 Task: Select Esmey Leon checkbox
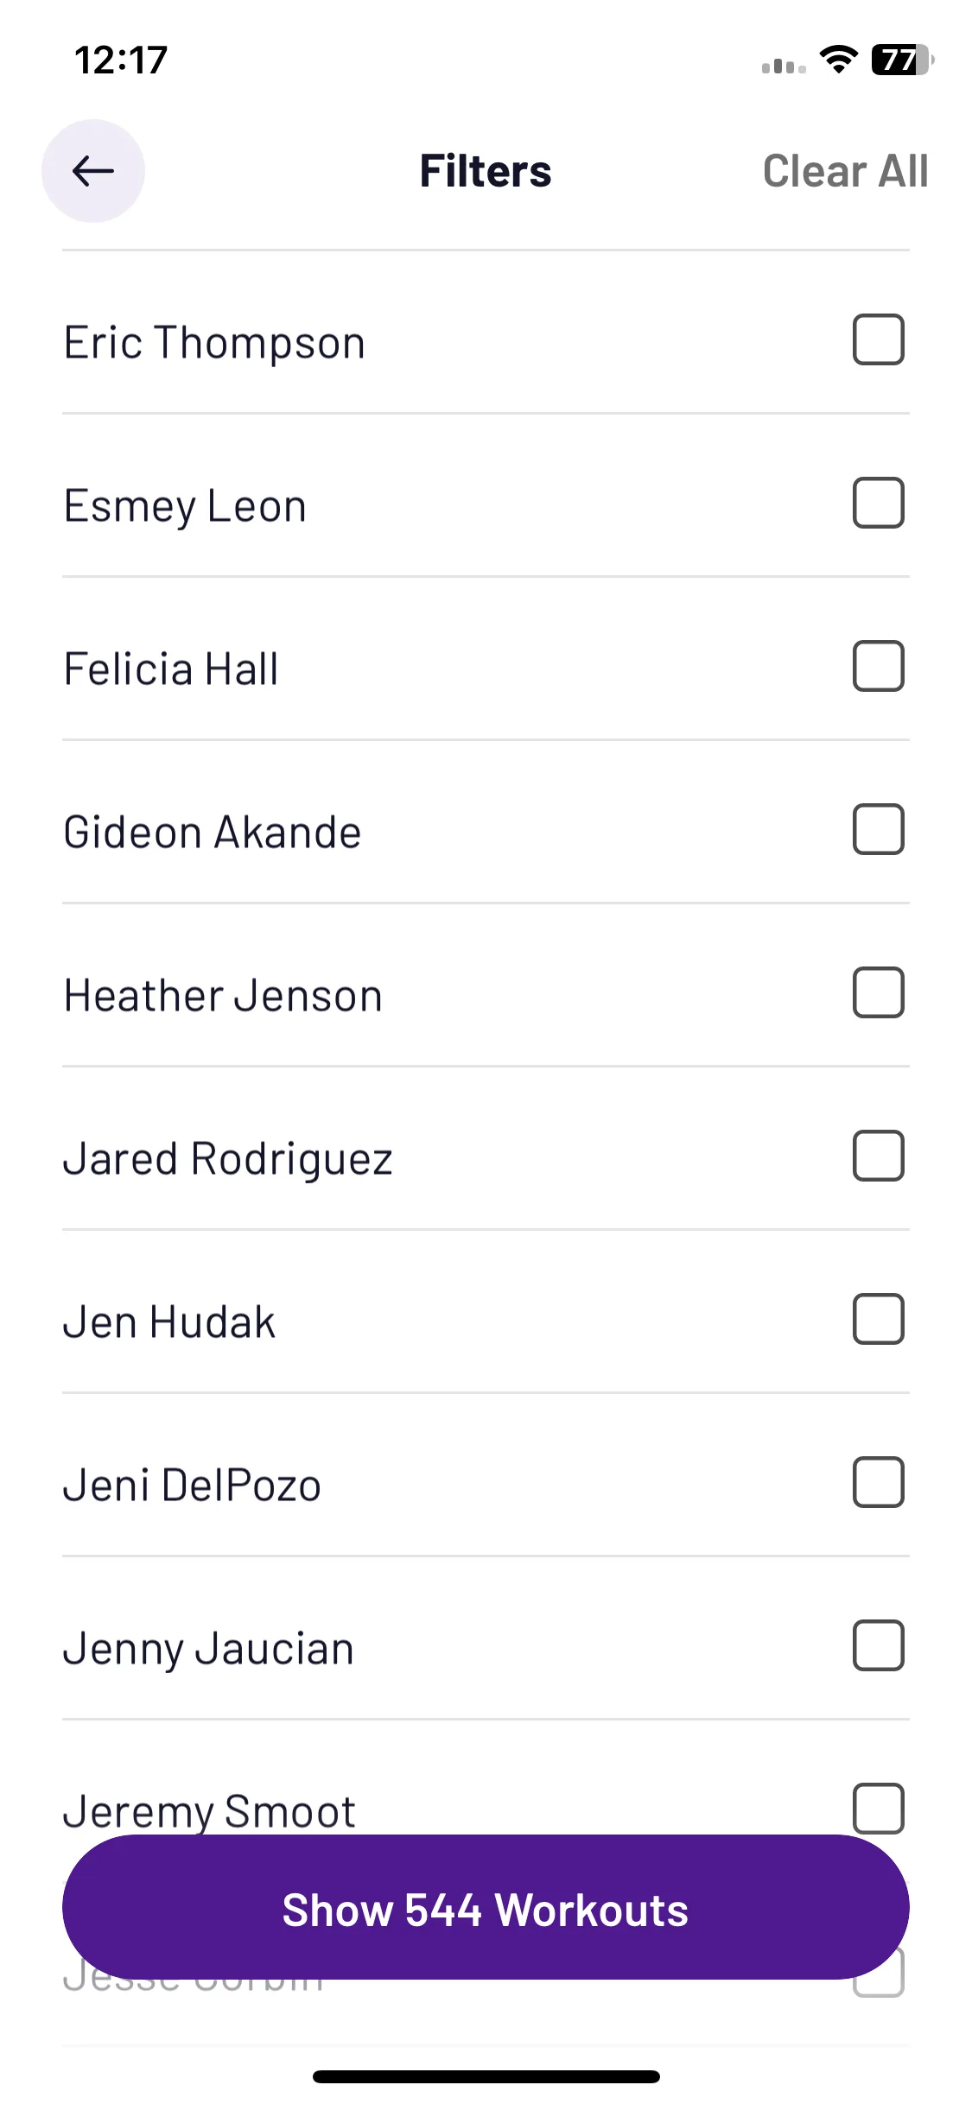click(x=878, y=503)
